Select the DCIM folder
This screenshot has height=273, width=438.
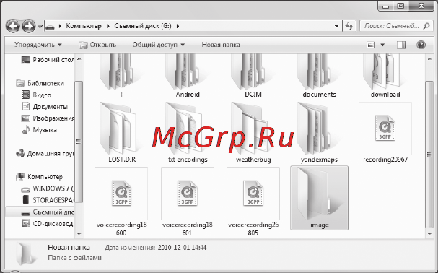tap(253, 76)
